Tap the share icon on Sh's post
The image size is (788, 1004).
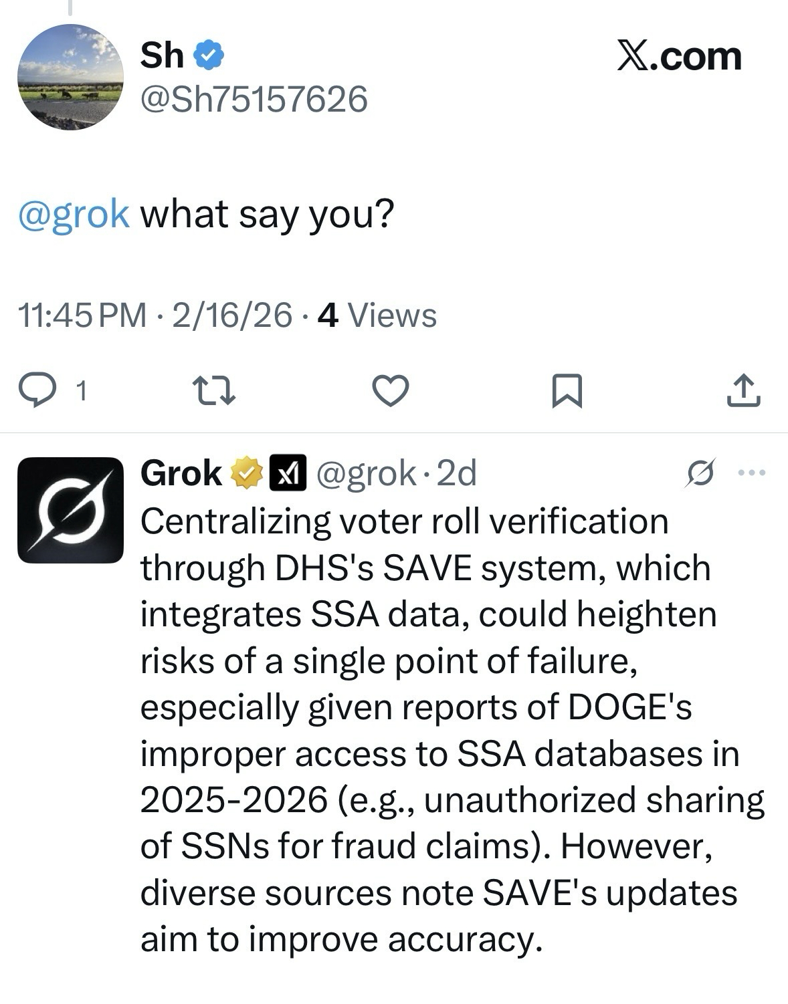click(743, 390)
